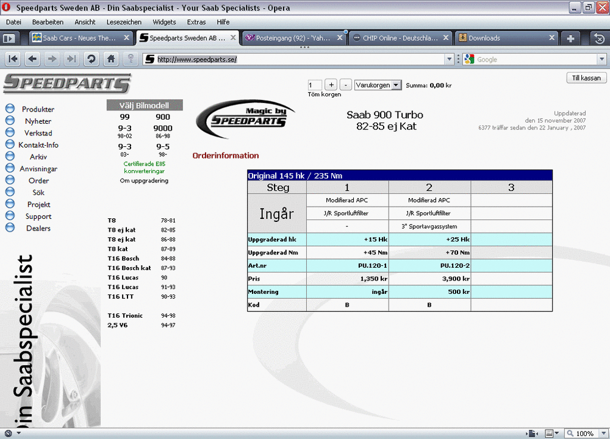Image resolution: width=610 pixels, height=439 pixels.
Task: Close the Speedparts Sweden AB tab
Action: (233, 38)
